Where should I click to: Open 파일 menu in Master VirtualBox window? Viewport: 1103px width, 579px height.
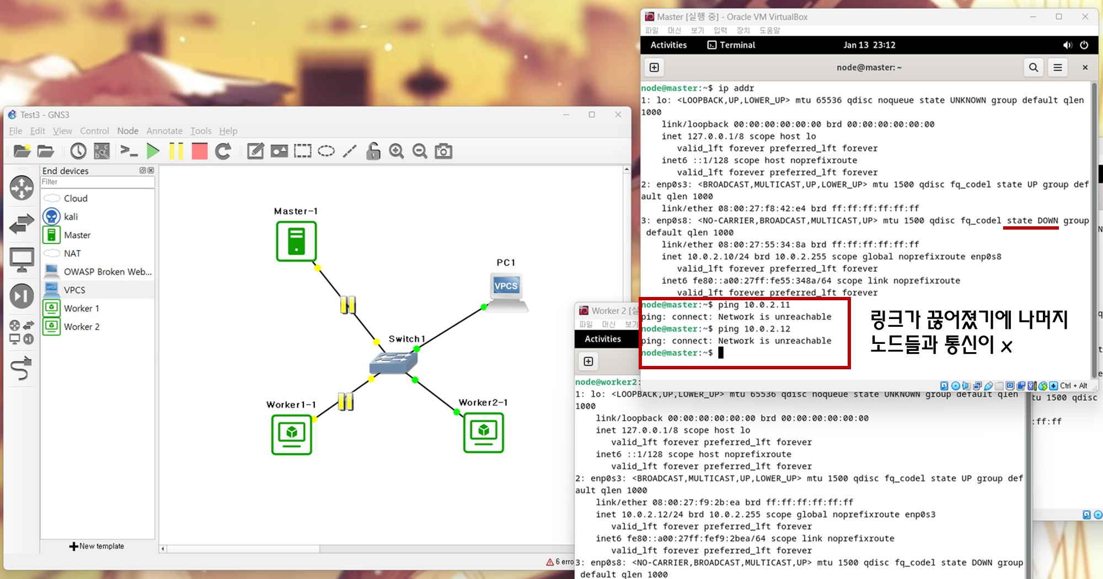[651, 30]
